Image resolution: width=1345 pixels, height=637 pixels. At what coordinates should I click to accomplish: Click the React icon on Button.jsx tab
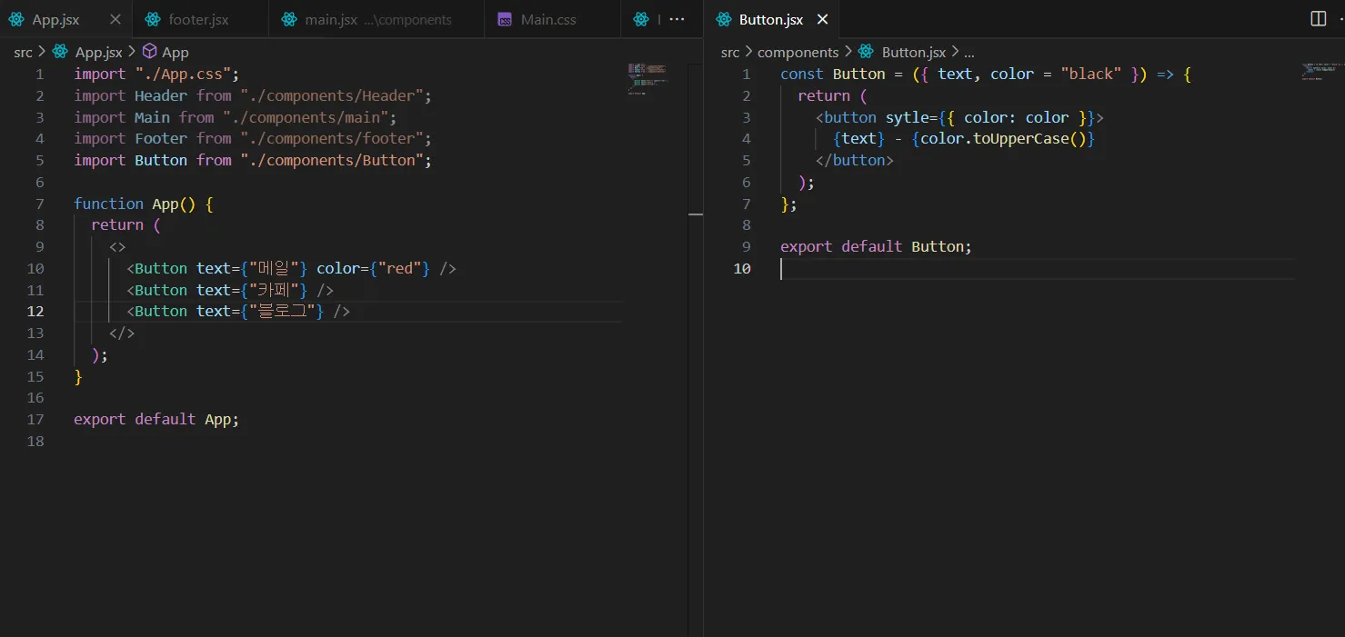724,19
